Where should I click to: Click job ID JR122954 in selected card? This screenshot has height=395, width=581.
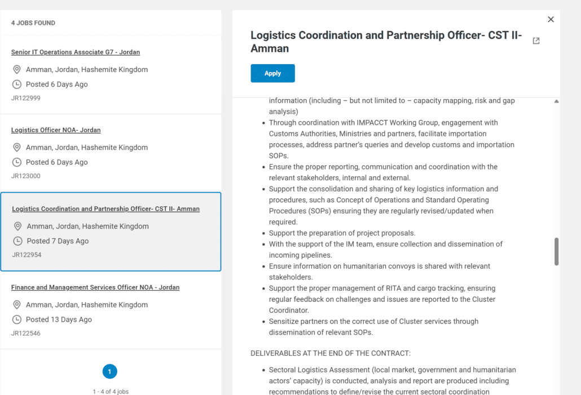click(x=27, y=255)
